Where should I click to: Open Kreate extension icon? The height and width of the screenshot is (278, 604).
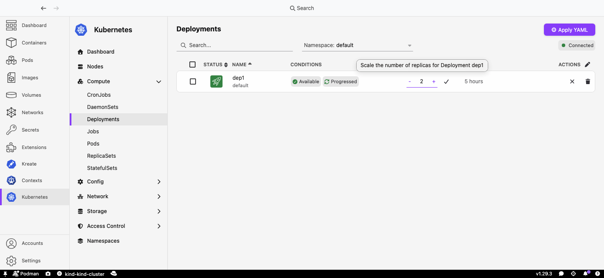pos(11,164)
